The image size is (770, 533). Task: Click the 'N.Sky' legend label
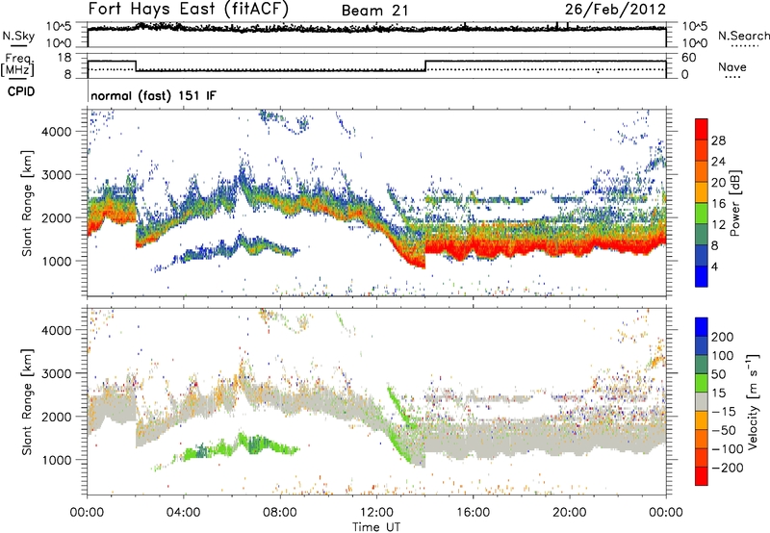[x=18, y=36]
